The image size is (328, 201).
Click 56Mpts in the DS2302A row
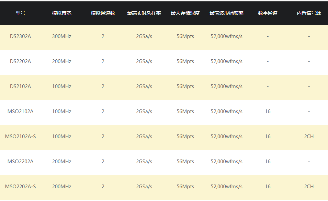point(185,36)
